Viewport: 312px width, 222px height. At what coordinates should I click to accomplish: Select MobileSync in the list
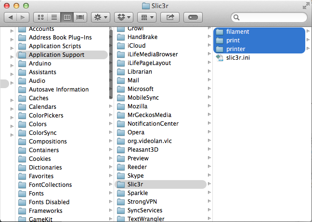(x=160, y=98)
